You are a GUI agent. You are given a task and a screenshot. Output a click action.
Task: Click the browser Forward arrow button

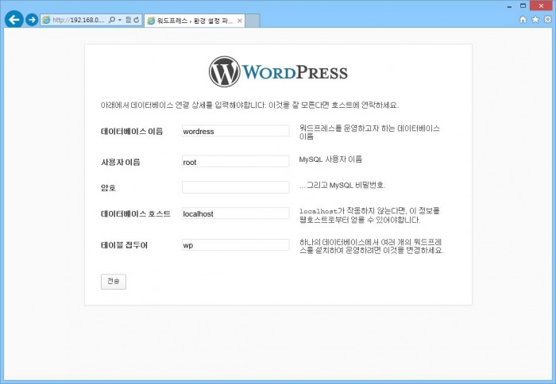coord(32,20)
